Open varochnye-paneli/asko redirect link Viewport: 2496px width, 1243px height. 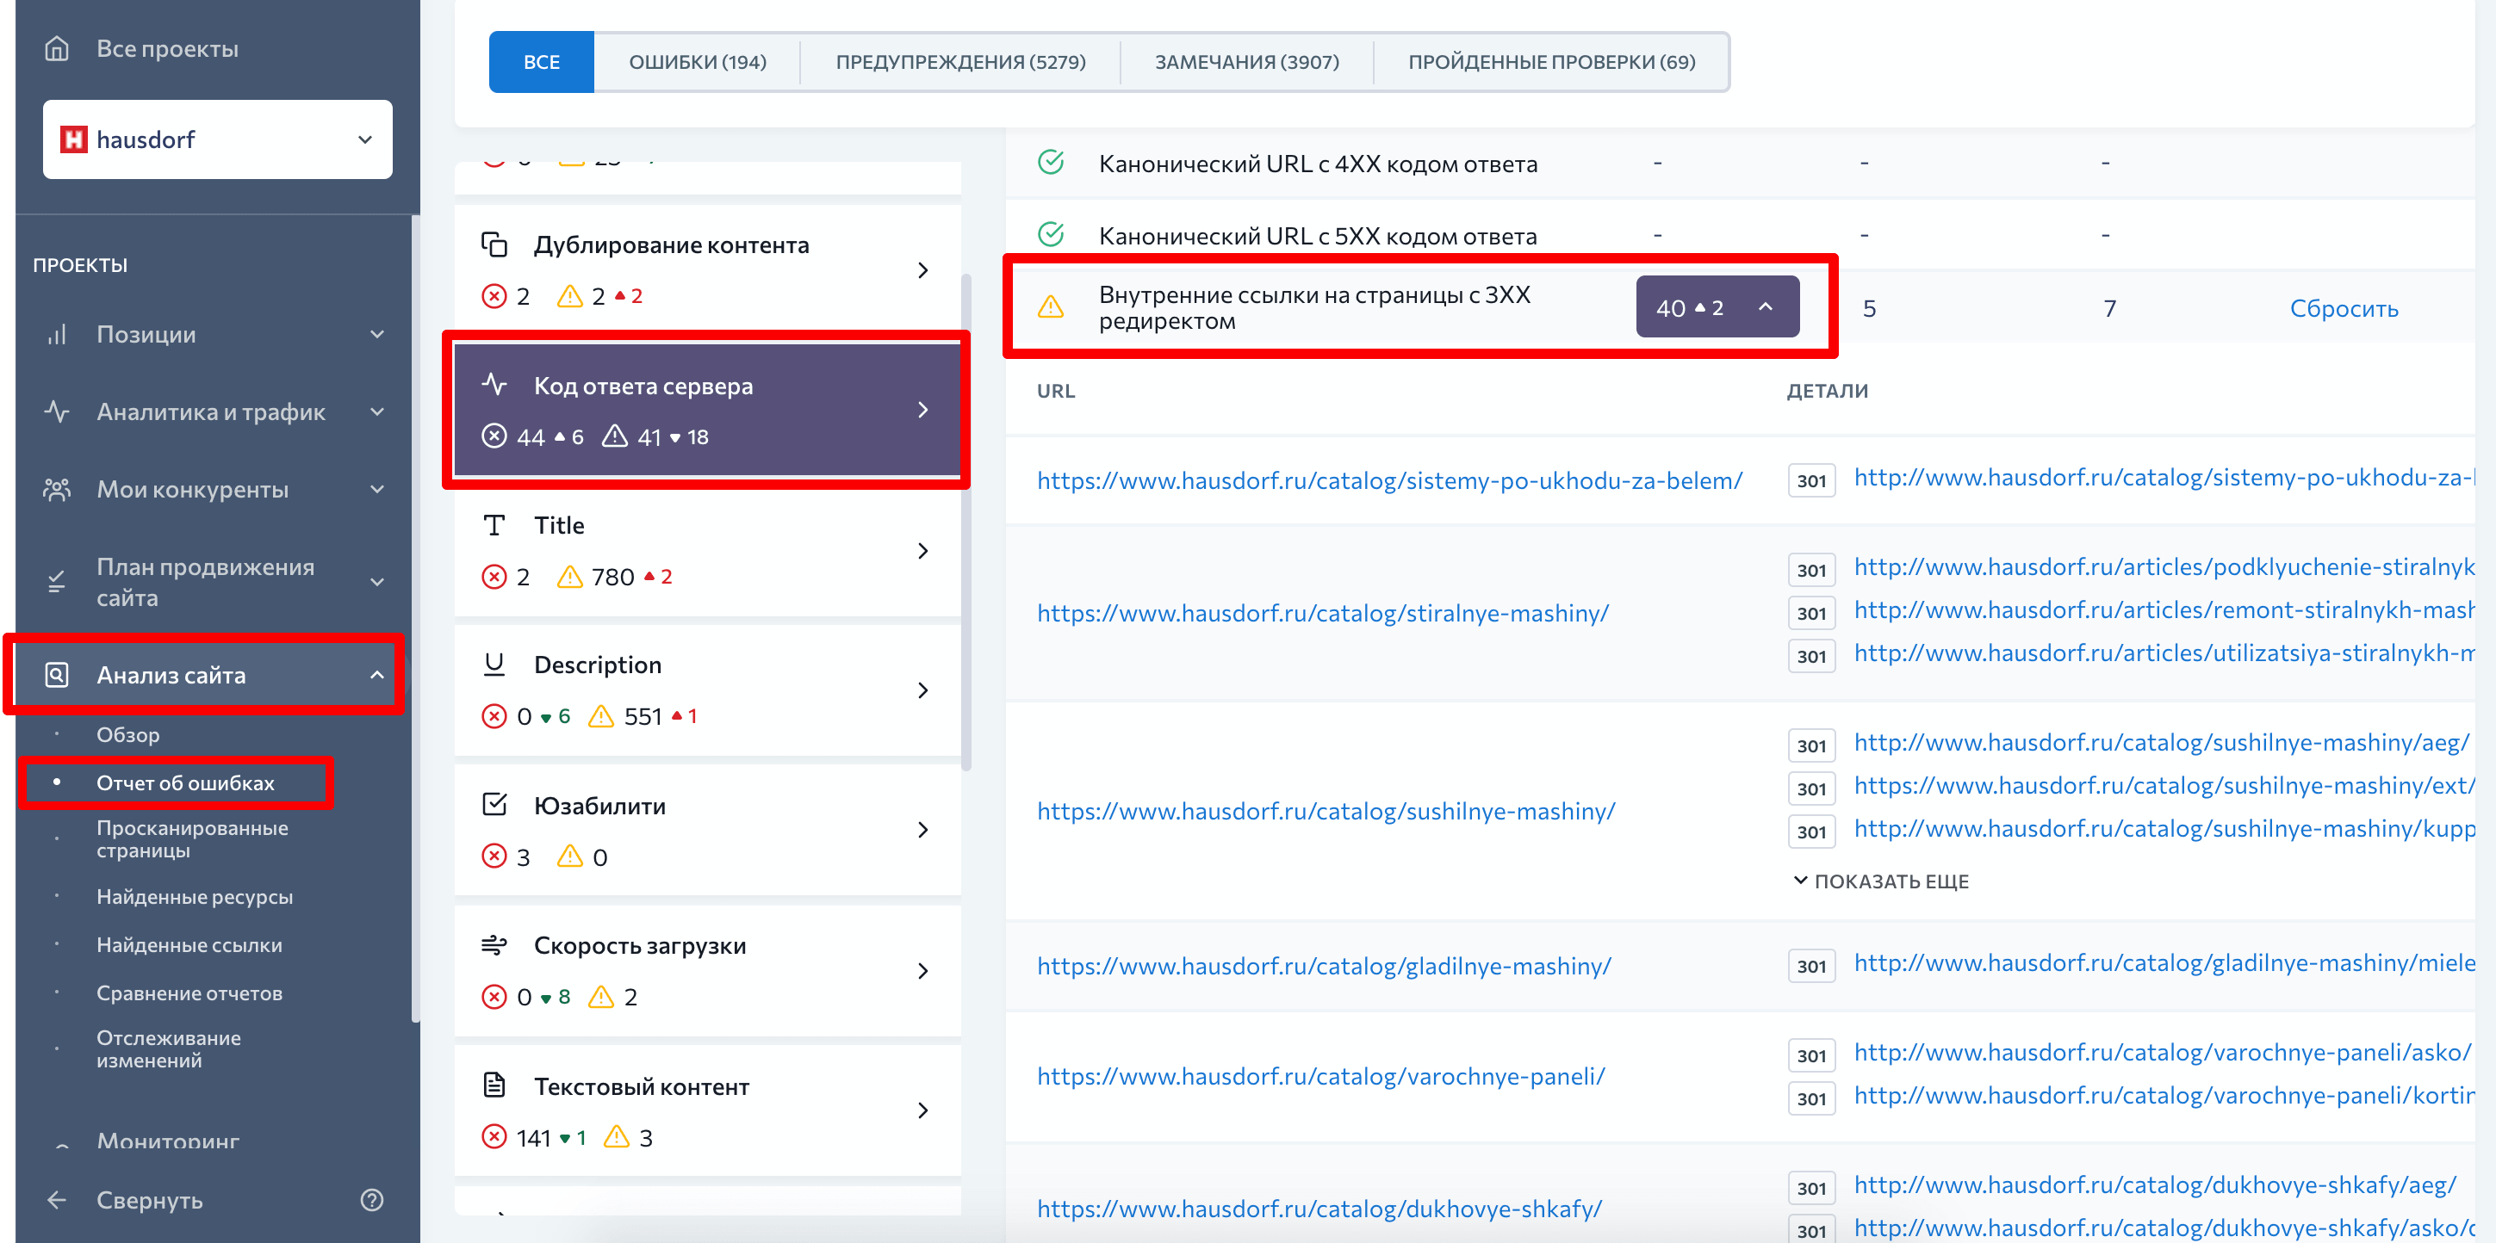coord(2162,1052)
